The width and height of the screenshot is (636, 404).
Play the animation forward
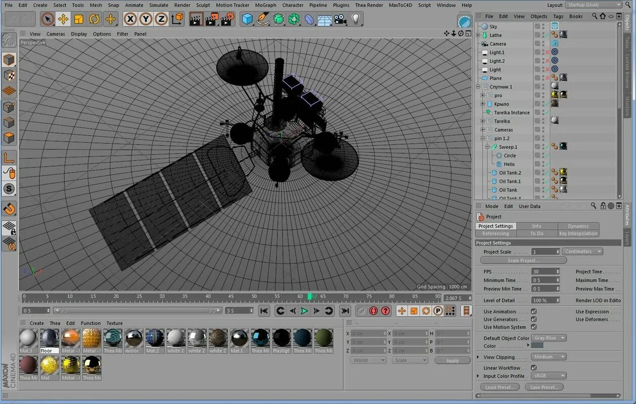304,311
